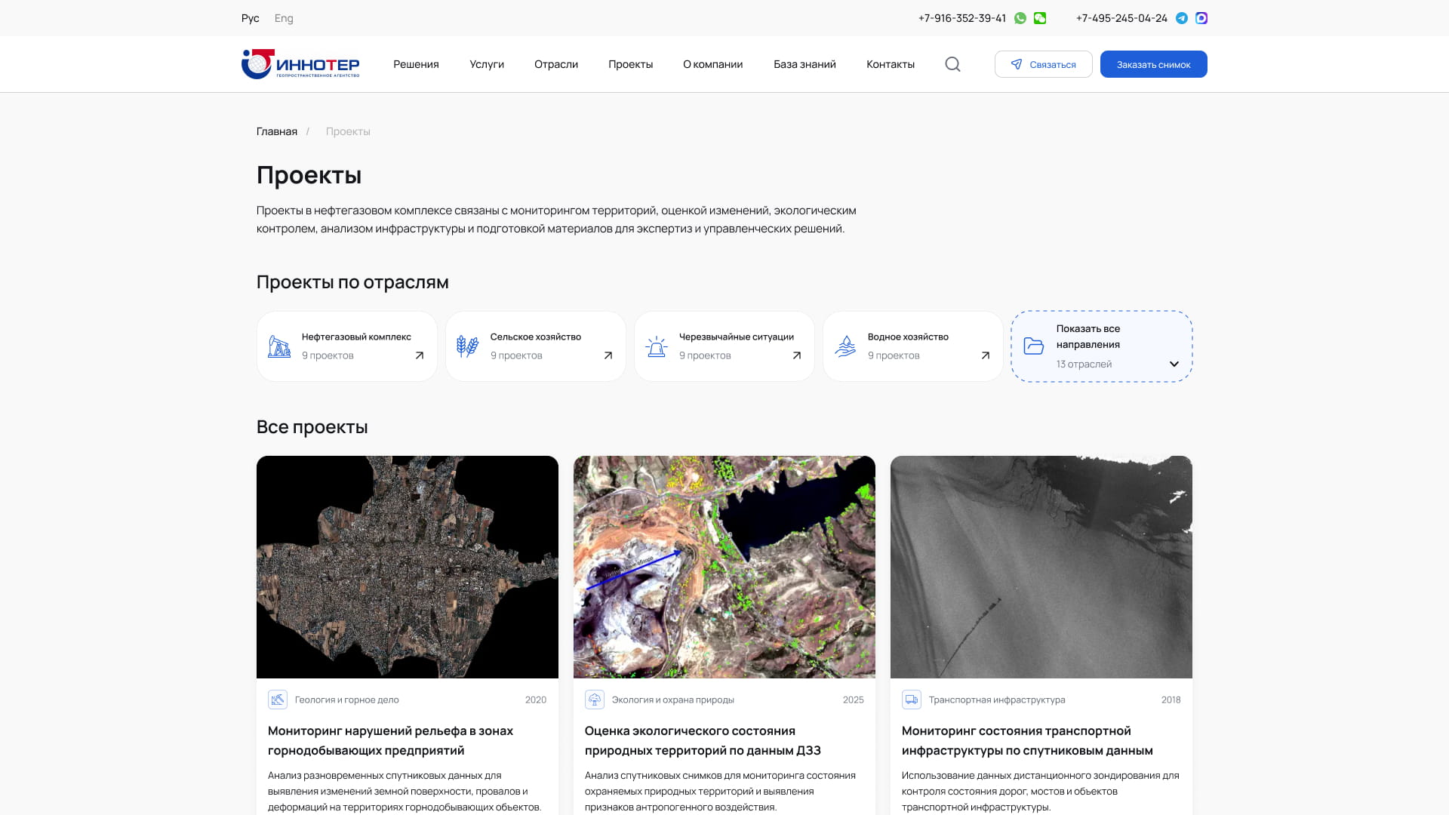This screenshot has width=1449, height=815.
Task: Click the Связаться button
Action: coord(1044,64)
